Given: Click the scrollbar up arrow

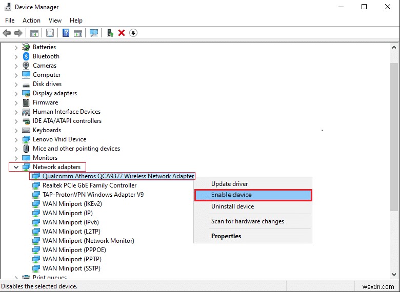Looking at the screenshot, I should click(x=394, y=48).
